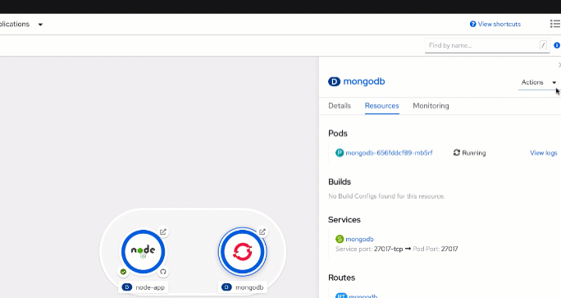Viewport: 561px width, 298px height.
Task: Click the green build status check on node-app
Action: pyautogui.click(x=123, y=272)
